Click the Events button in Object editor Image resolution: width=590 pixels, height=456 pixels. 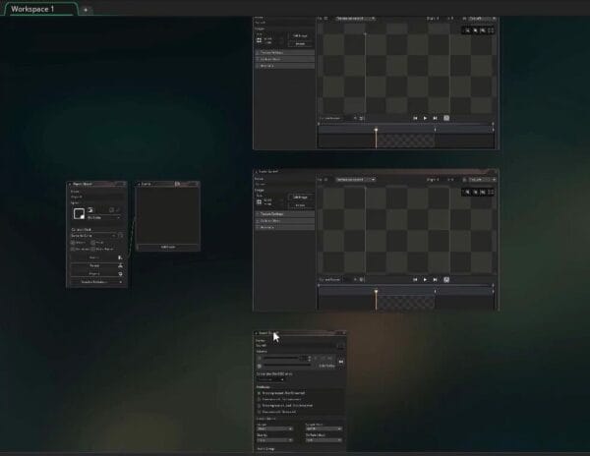click(x=97, y=257)
